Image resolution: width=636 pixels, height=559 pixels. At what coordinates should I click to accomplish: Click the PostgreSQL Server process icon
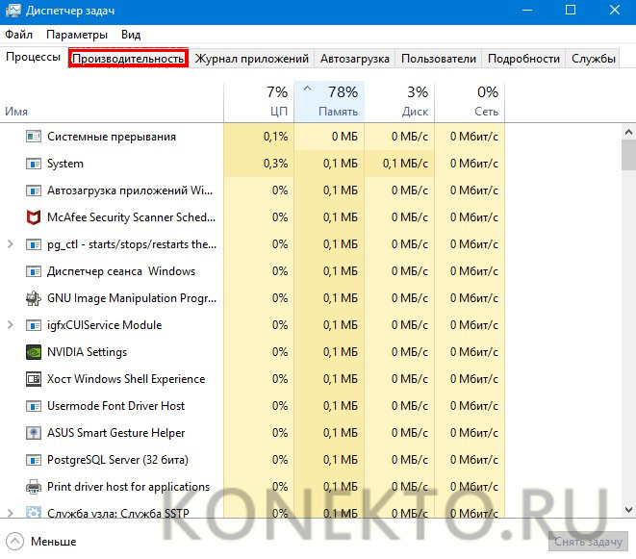click(x=34, y=460)
